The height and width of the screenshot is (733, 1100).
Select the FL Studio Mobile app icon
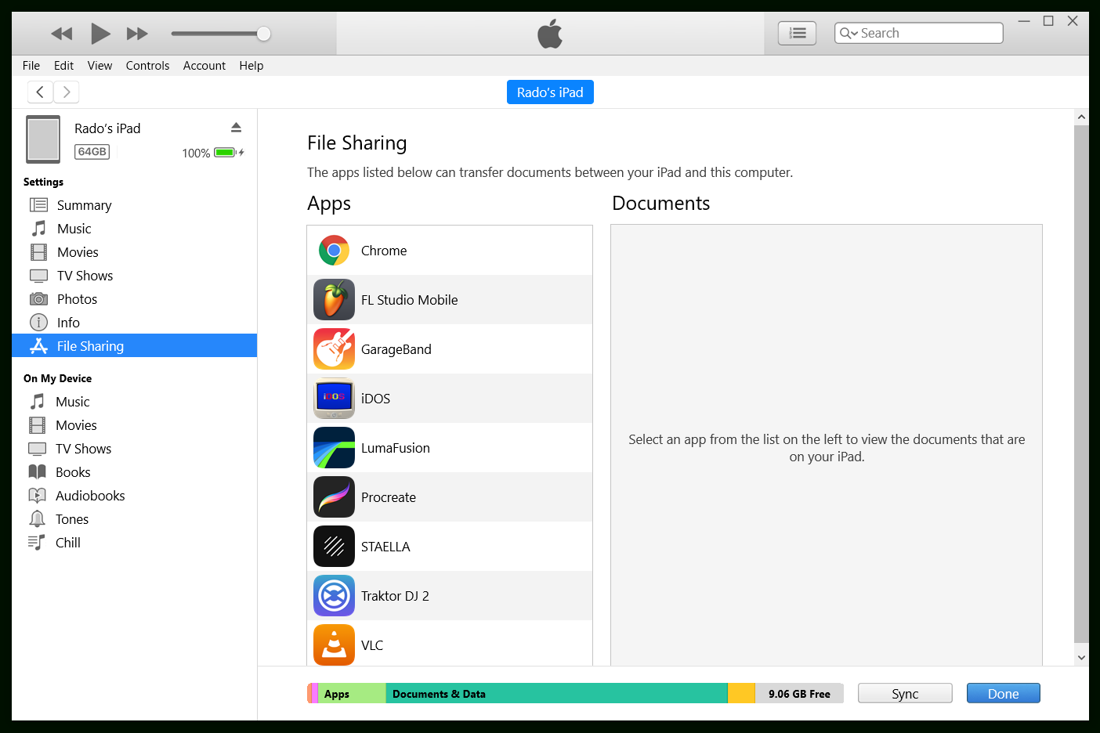334,300
